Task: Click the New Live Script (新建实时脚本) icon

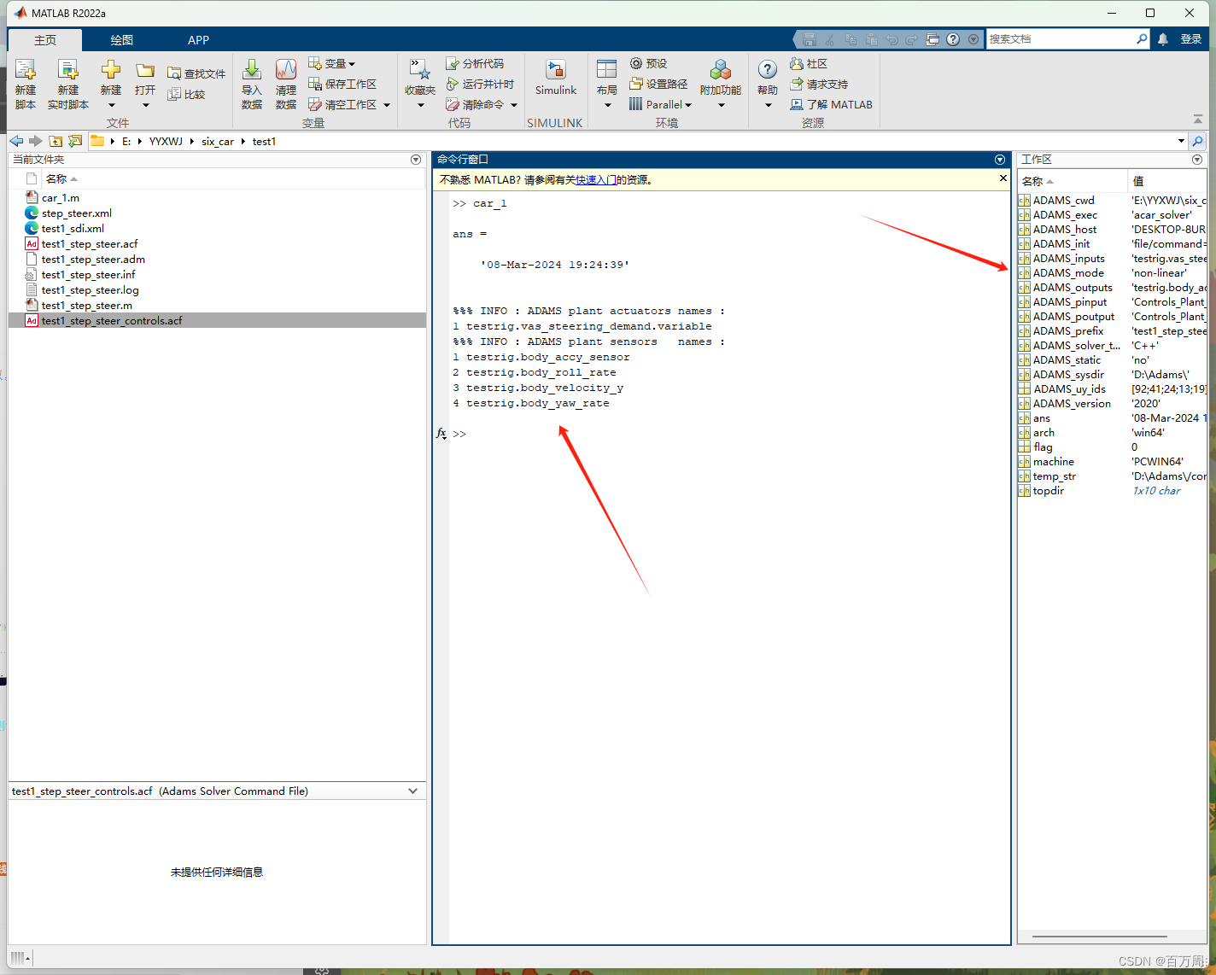Action: [x=67, y=71]
